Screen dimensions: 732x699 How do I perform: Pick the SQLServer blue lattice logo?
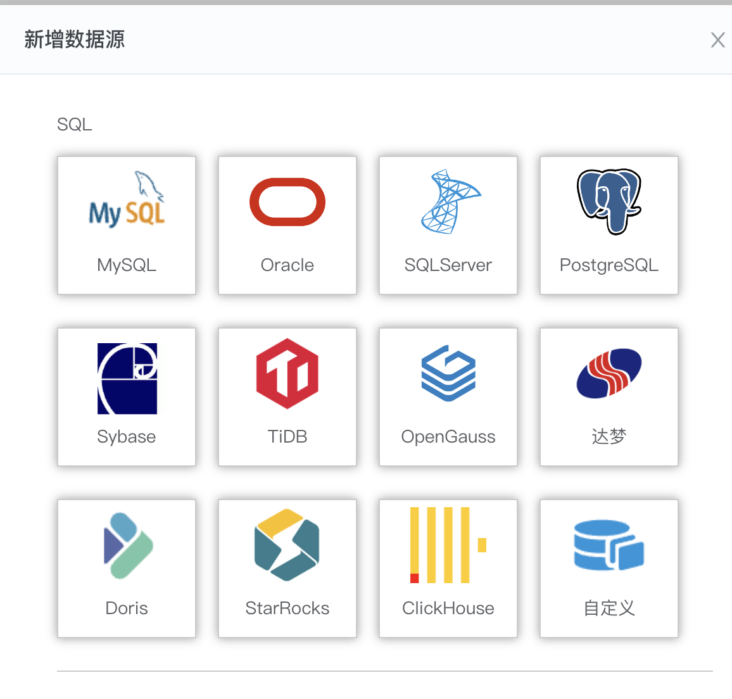pos(450,202)
